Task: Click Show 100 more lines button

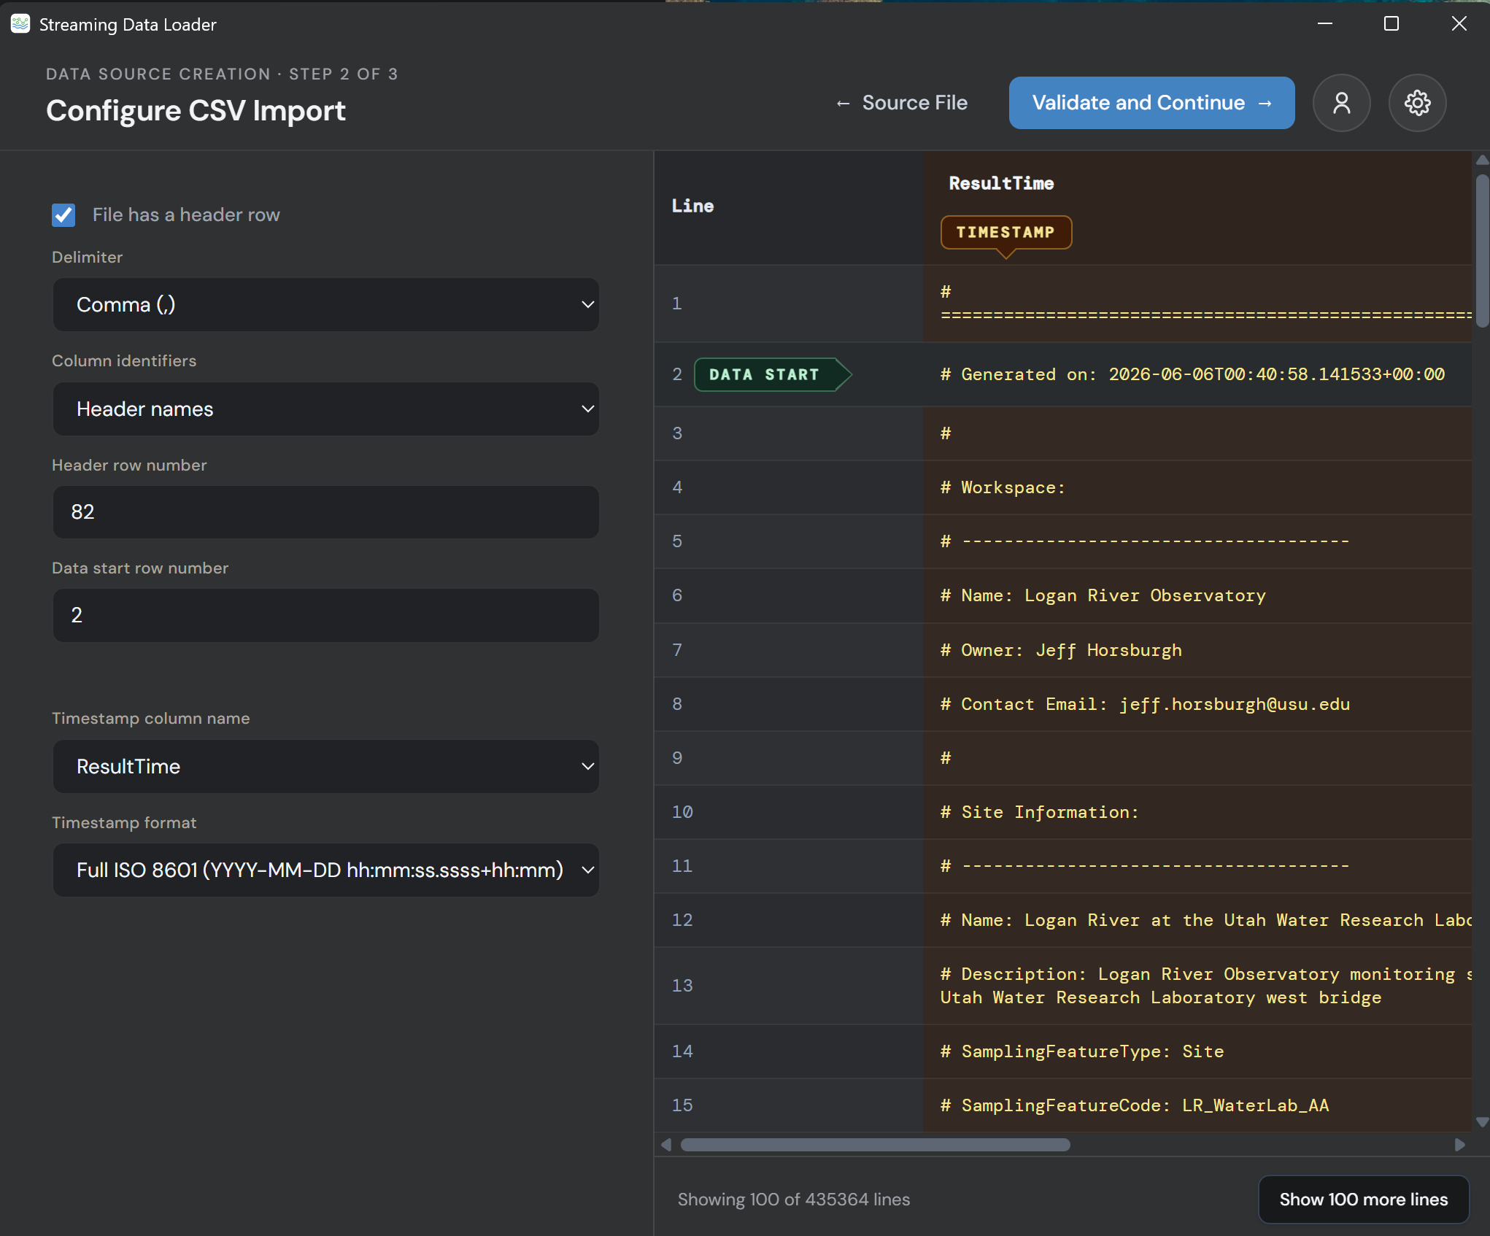Action: coord(1363,1199)
